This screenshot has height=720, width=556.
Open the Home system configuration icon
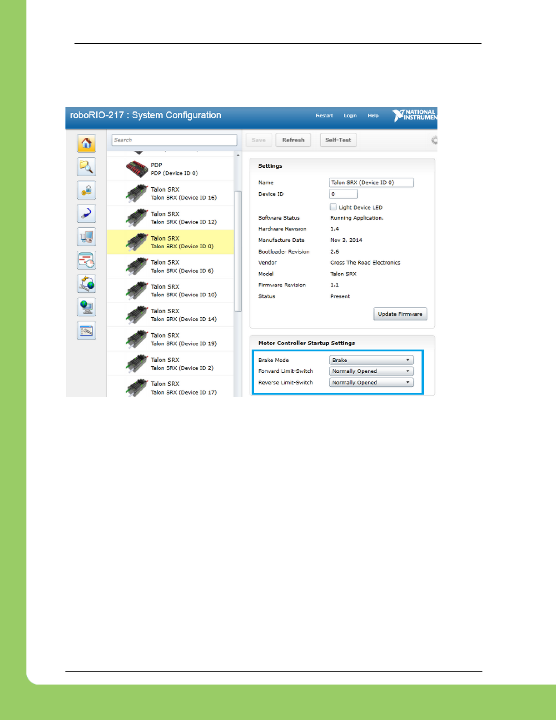(86, 144)
